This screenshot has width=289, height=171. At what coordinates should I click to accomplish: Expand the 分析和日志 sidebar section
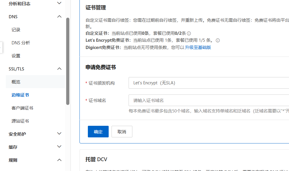[x=59, y=3]
